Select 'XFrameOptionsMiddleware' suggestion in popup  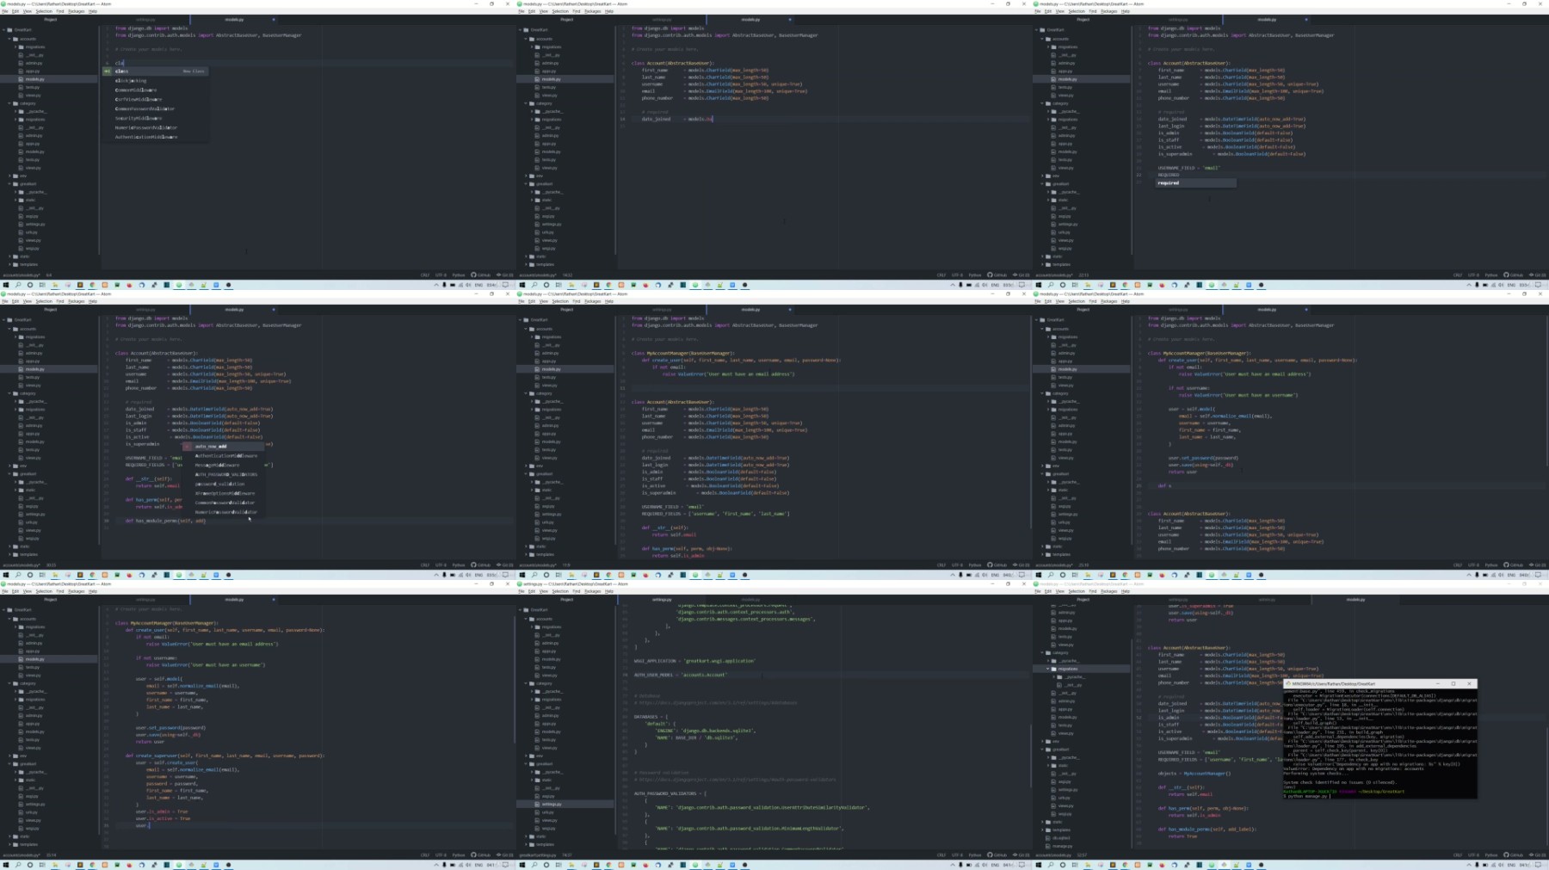pos(225,494)
